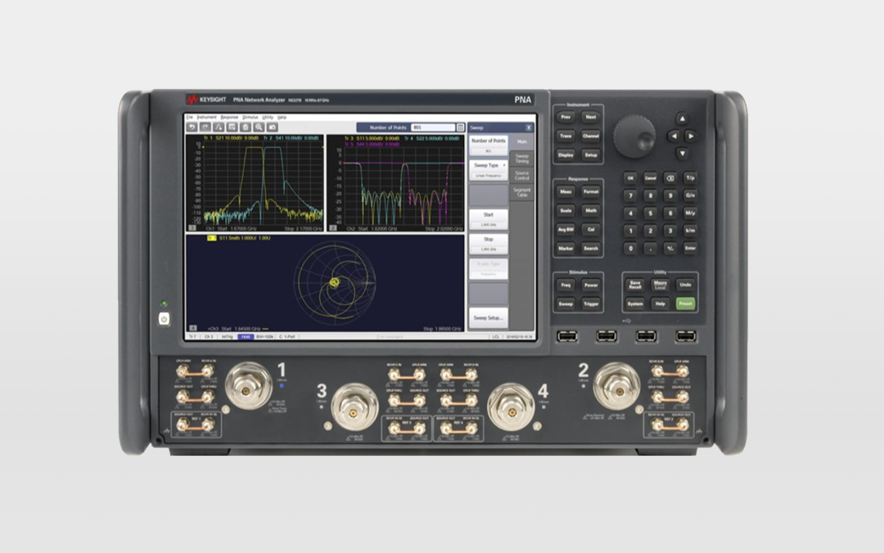The width and height of the screenshot is (884, 553).
Task: Hit the Save Recall hardkey
Action: (635, 285)
